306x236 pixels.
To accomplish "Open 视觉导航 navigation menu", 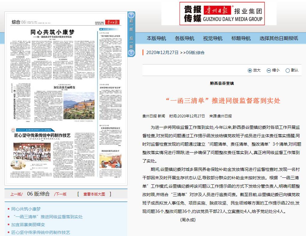I will pyautogui.click(x=213, y=38).
